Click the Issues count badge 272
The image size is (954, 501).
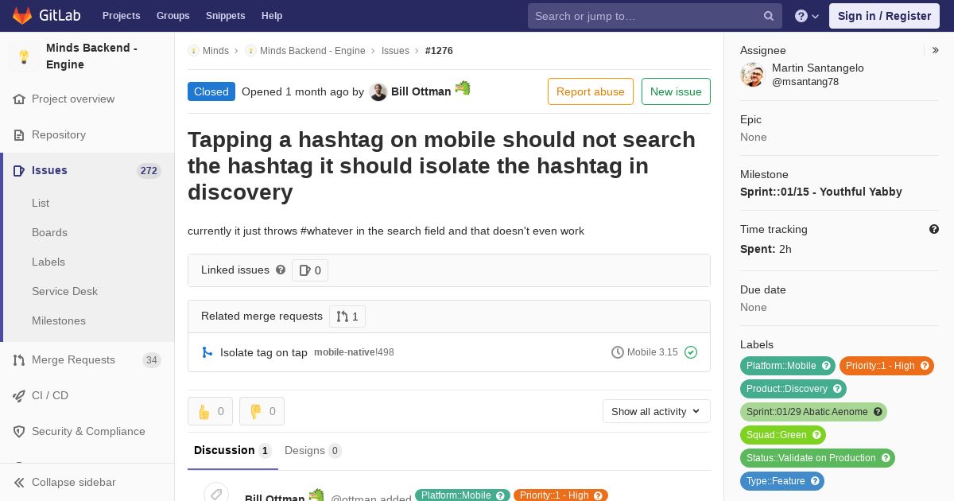click(149, 171)
